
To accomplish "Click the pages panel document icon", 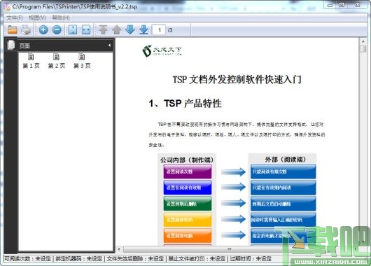I will (x=11, y=45).
